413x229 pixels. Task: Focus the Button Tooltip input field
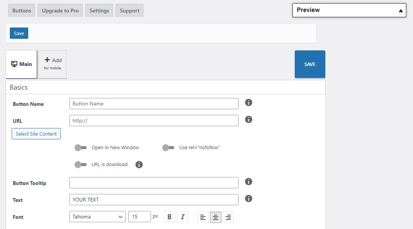154,183
